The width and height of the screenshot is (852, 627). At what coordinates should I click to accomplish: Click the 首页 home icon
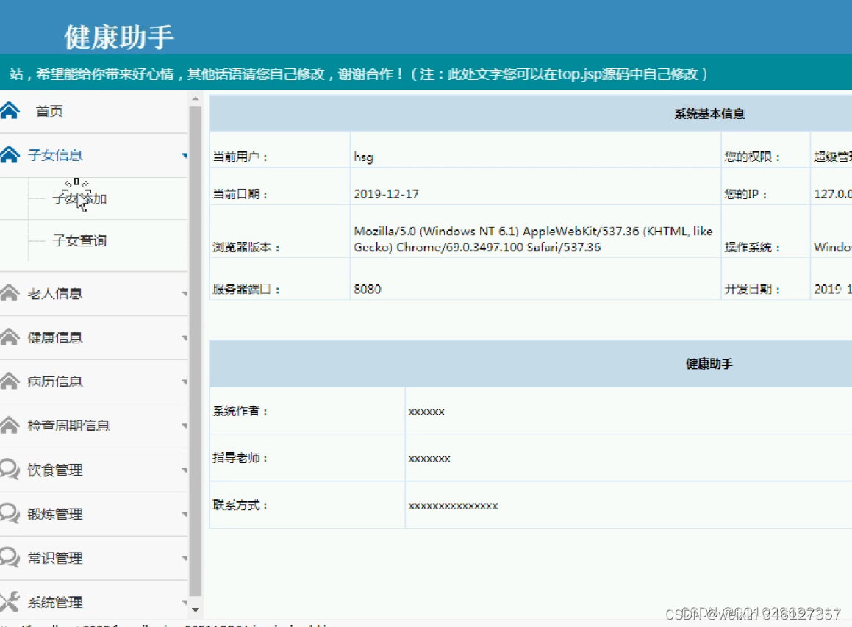(10, 110)
